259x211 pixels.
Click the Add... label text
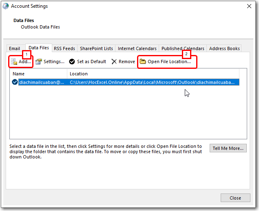tap(25, 62)
